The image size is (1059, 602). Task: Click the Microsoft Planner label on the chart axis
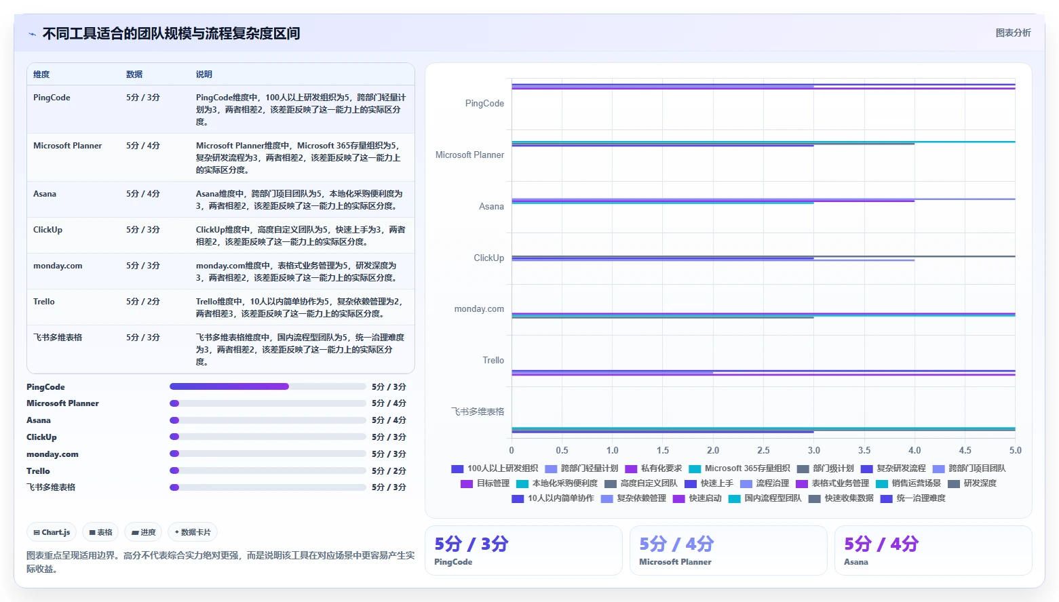(469, 155)
